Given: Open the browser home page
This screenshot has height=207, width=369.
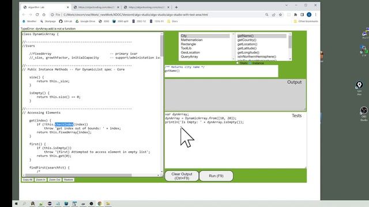Looking at the screenshot, I should point(44,14).
